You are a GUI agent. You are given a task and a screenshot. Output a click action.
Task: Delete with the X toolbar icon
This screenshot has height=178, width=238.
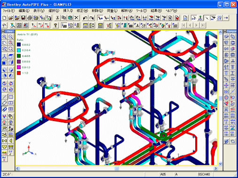pyautogui.click(x=77, y=18)
